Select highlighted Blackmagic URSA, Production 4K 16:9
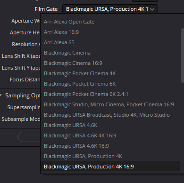The height and width of the screenshot is (183, 184). 110,167
